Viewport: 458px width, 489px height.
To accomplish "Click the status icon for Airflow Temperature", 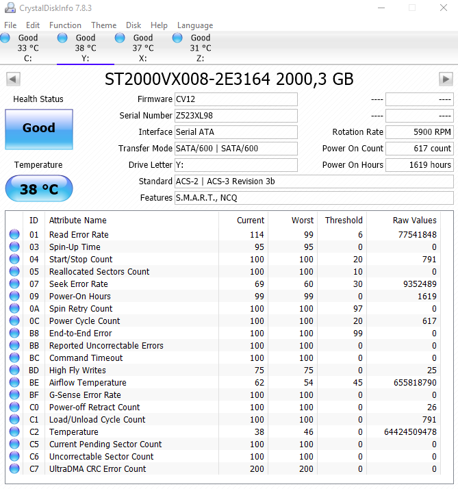I will tap(14, 382).
